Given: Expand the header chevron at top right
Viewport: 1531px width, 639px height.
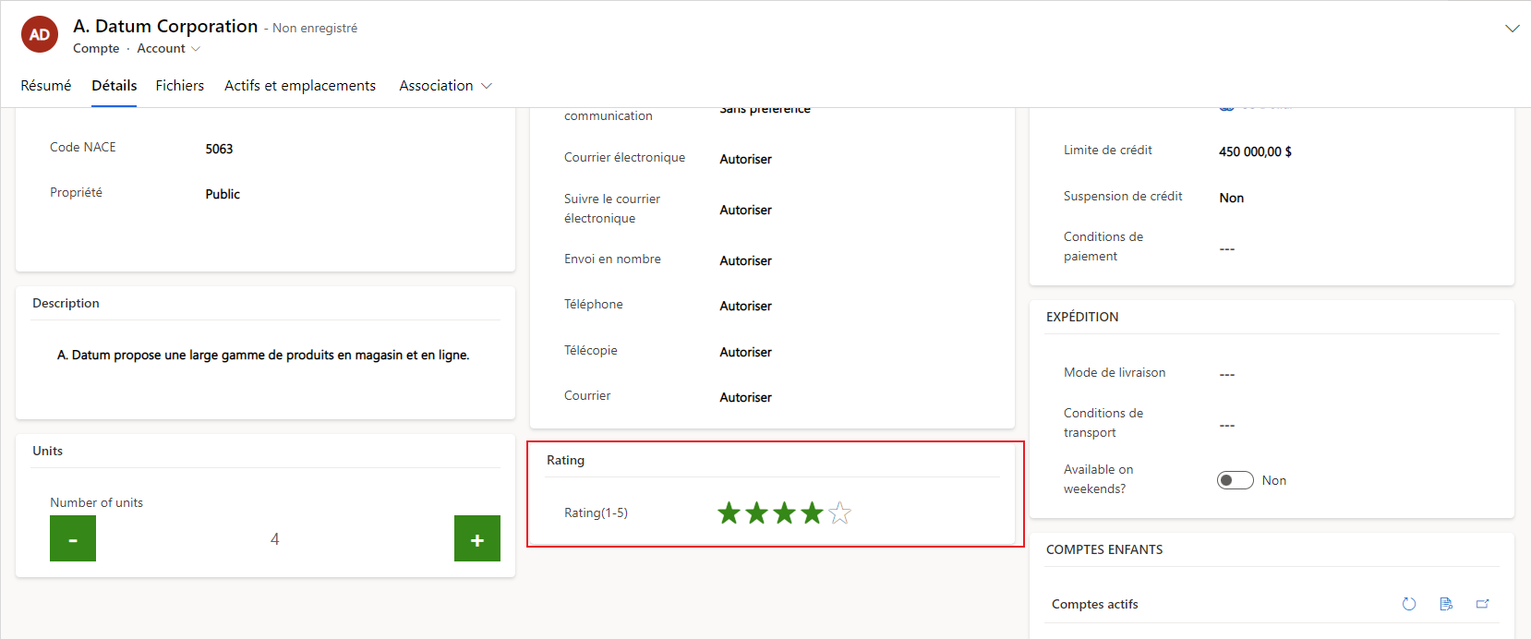Looking at the screenshot, I should tap(1513, 29).
